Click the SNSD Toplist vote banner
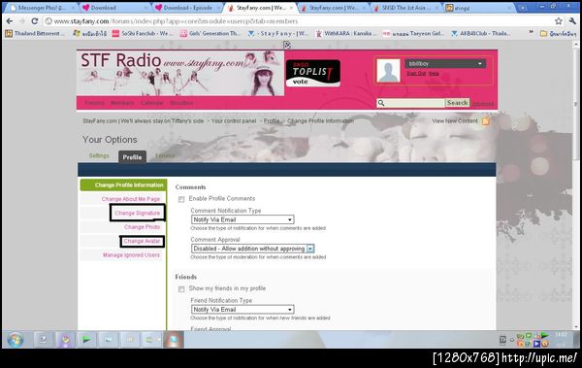This screenshot has width=582, height=368. click(313, 73)
